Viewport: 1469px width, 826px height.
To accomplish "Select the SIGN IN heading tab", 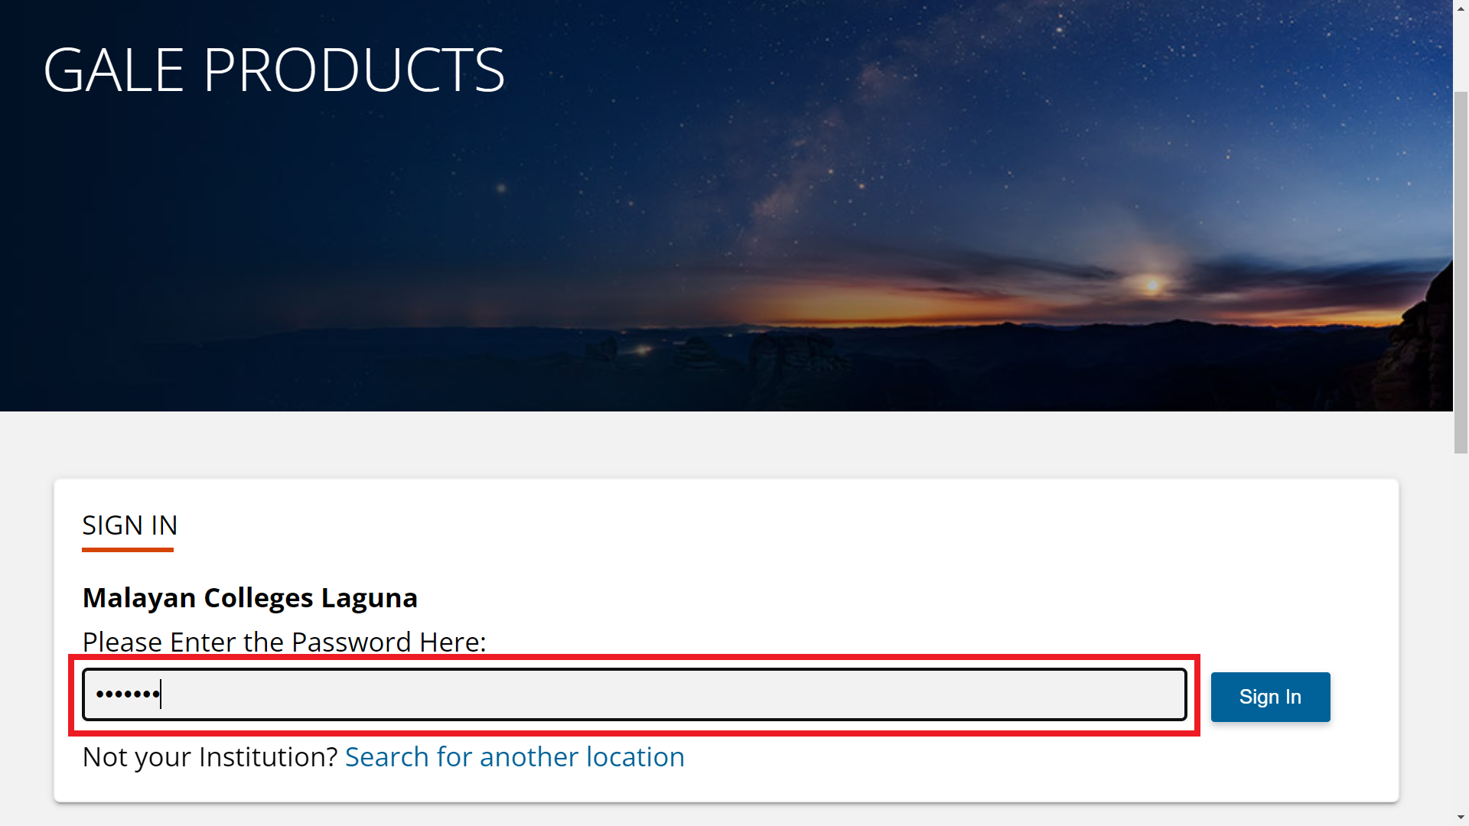I will click(130, 525).
